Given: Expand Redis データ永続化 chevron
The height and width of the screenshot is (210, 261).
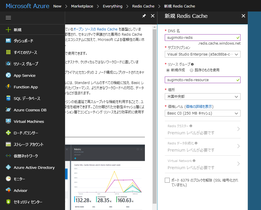Looking at the screenshot, I should click(x=238, y=146).
